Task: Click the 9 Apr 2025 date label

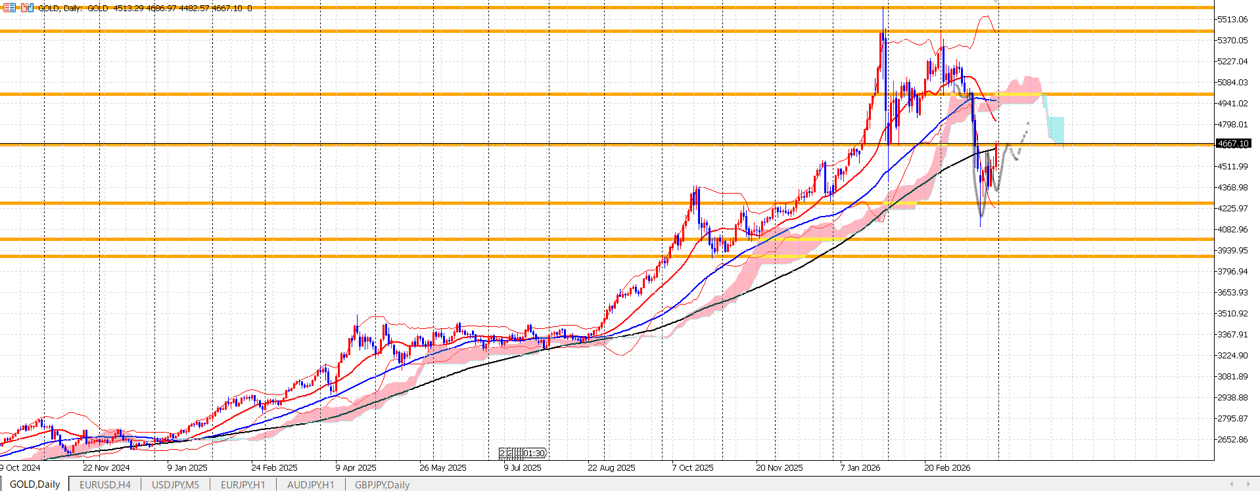Action: [x=356, y=468]
